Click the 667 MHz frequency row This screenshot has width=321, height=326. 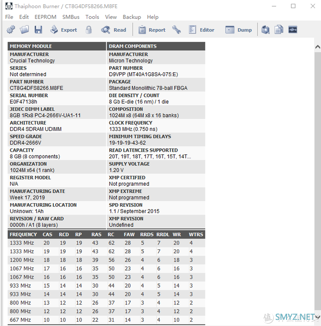pyautogui.click(x=106, y=320)
